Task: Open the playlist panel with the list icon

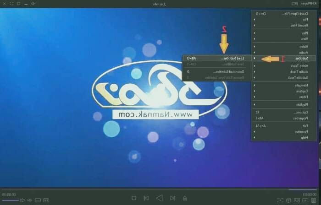Action: coord(313,200)
